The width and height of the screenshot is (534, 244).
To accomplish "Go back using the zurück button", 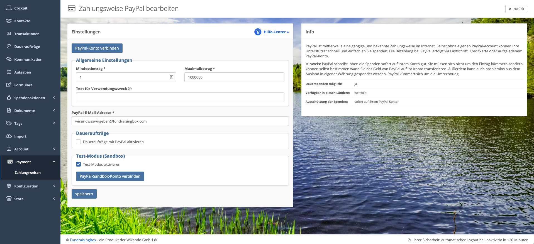I will [x=516, y=9].
